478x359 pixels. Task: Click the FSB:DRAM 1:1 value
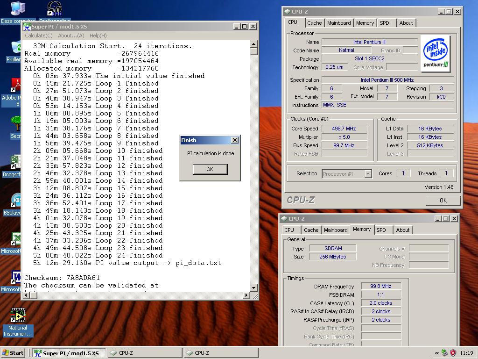tap(381, 295)
